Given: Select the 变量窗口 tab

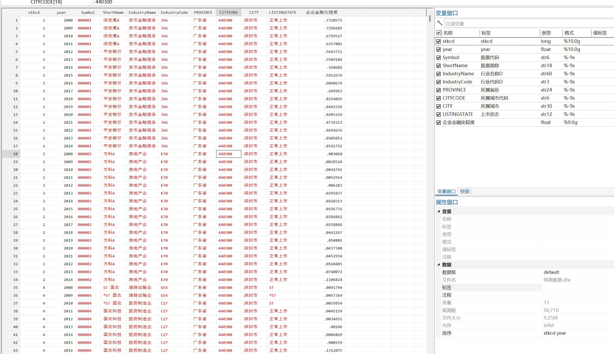Looking at the screenshot, I should click(446, 191).
